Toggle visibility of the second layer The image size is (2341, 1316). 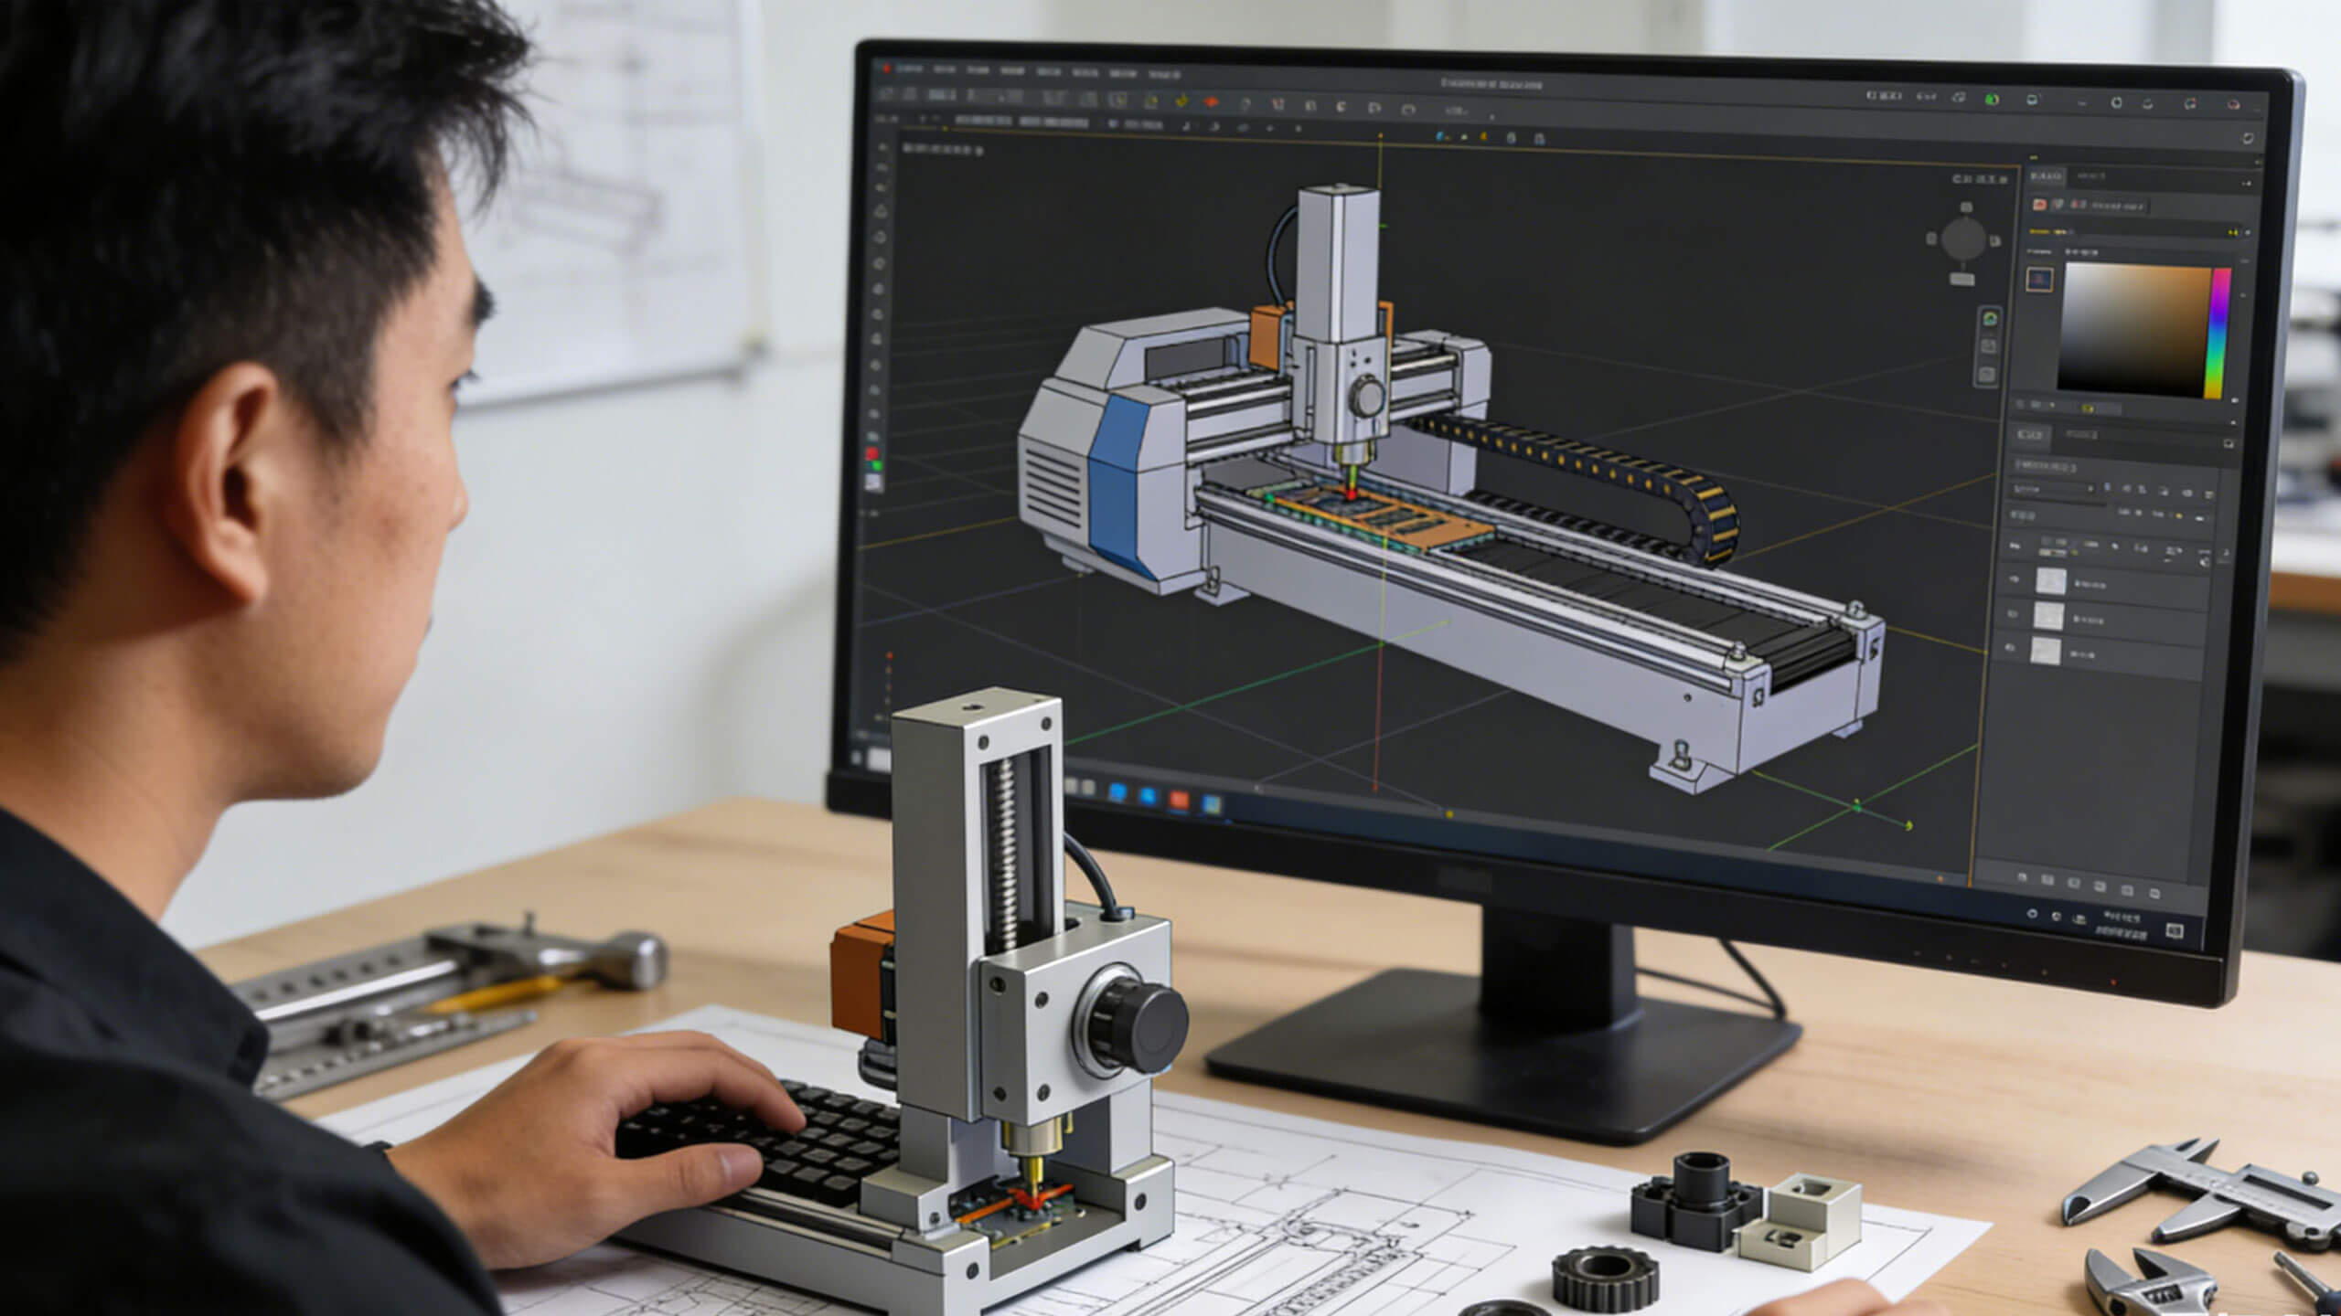pyautogui.click(x=2013, y=615)
